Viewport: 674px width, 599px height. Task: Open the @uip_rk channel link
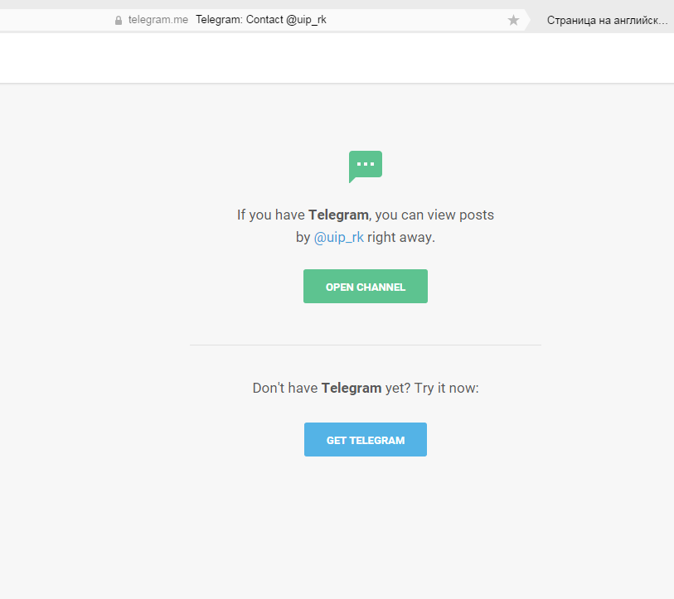tap(339, 237)
